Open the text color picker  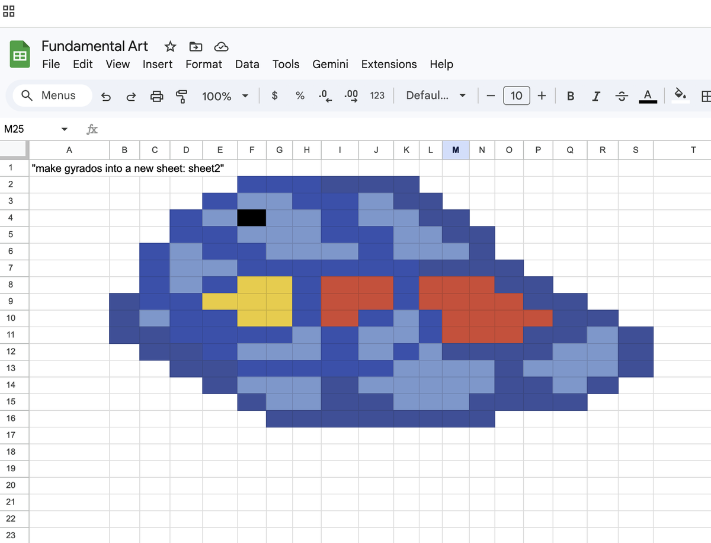click(648, 96)
